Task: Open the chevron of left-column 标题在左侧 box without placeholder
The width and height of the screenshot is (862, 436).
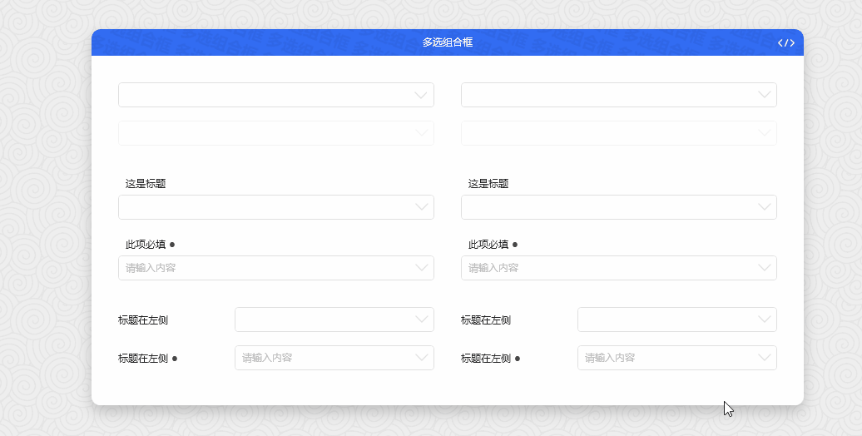Action: (x=422, y=320)
